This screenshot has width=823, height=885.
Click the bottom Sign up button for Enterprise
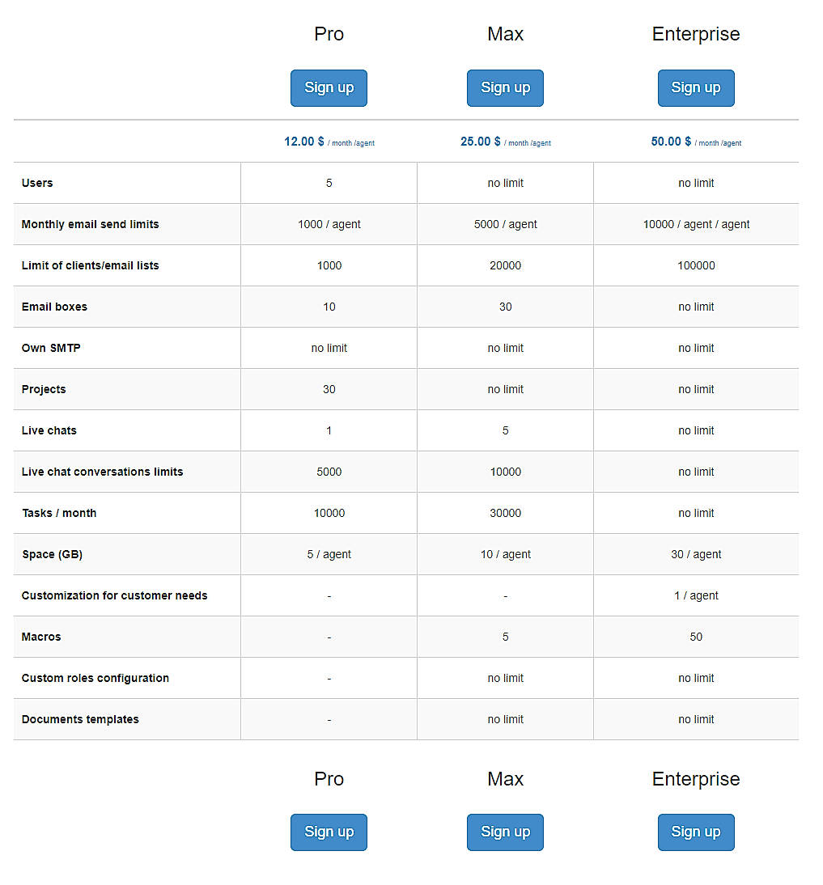coord(696,832)
